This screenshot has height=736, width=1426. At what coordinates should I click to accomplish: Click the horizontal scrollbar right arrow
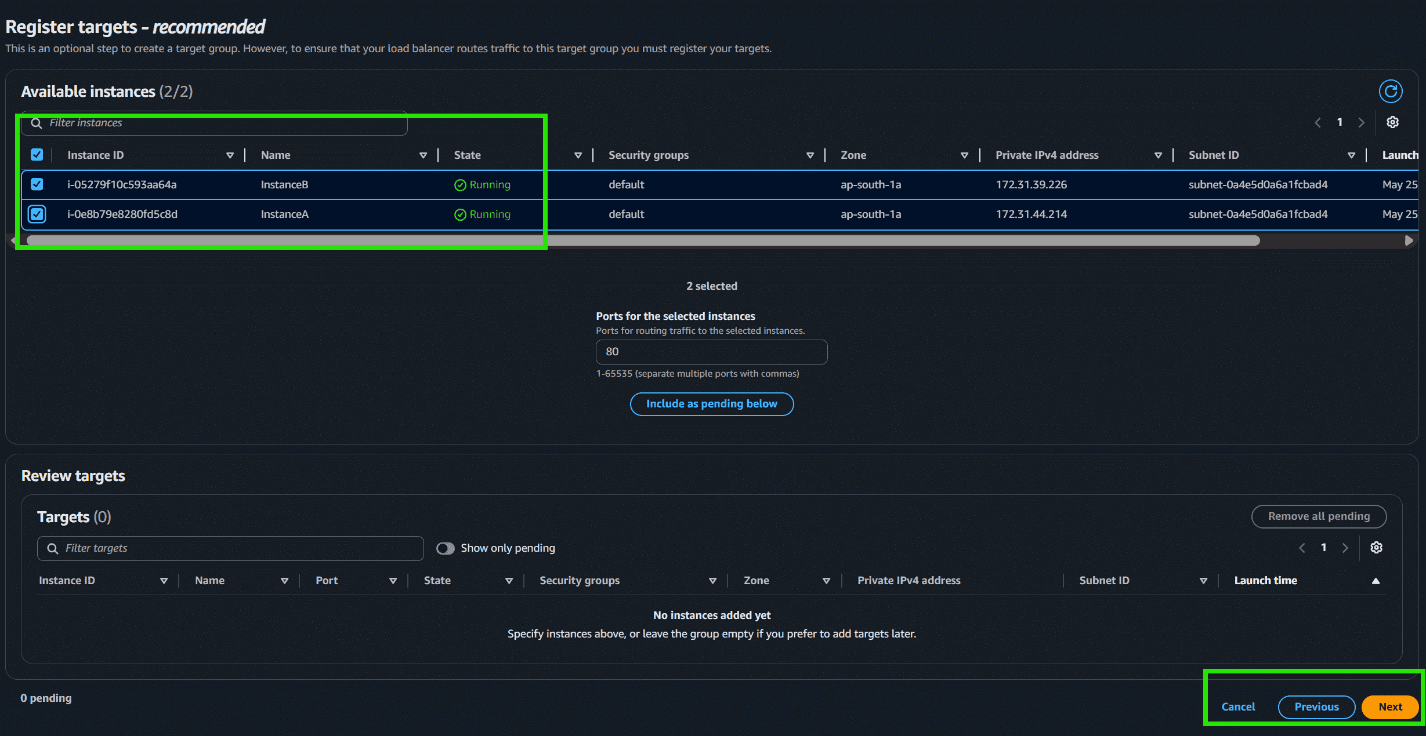[x=1409, y=241]
